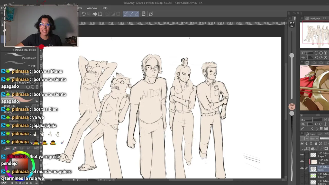
Task: Rotate canvas right in Navigator
Action: pos(321,58)
